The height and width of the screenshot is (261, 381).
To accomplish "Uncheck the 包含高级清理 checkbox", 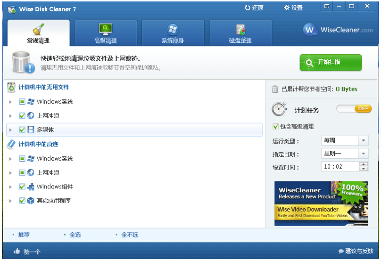I will (x=275, y=127).
